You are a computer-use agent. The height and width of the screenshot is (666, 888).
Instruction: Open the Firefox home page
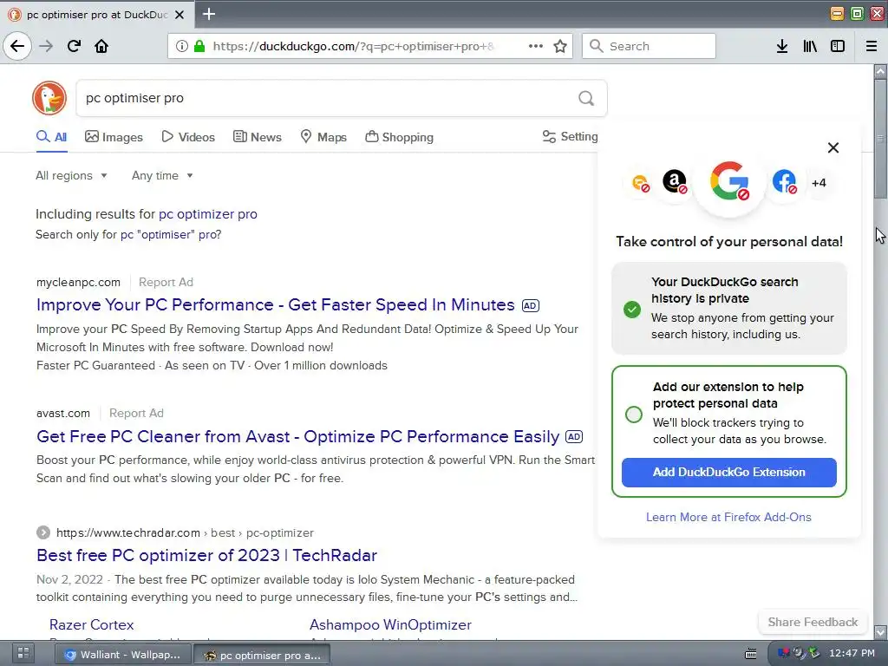[x=101, y=46]
